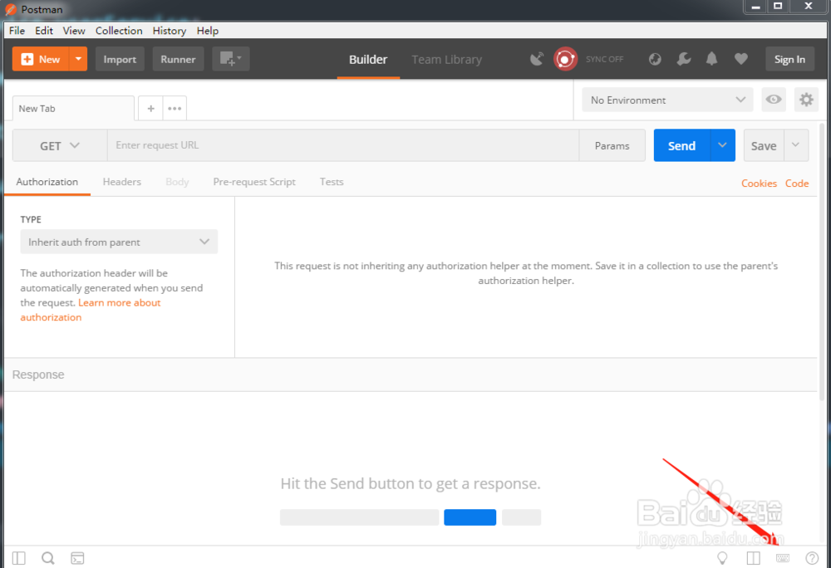Image resolution: width=831 pixels, height=568 pixels.
Task: Save the request with the Save button
Action: (764, 145)
